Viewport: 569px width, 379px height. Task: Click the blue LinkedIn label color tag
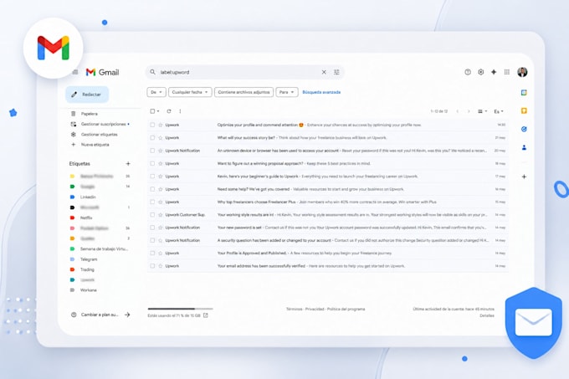pyautogui.click(x=72, y=197)
